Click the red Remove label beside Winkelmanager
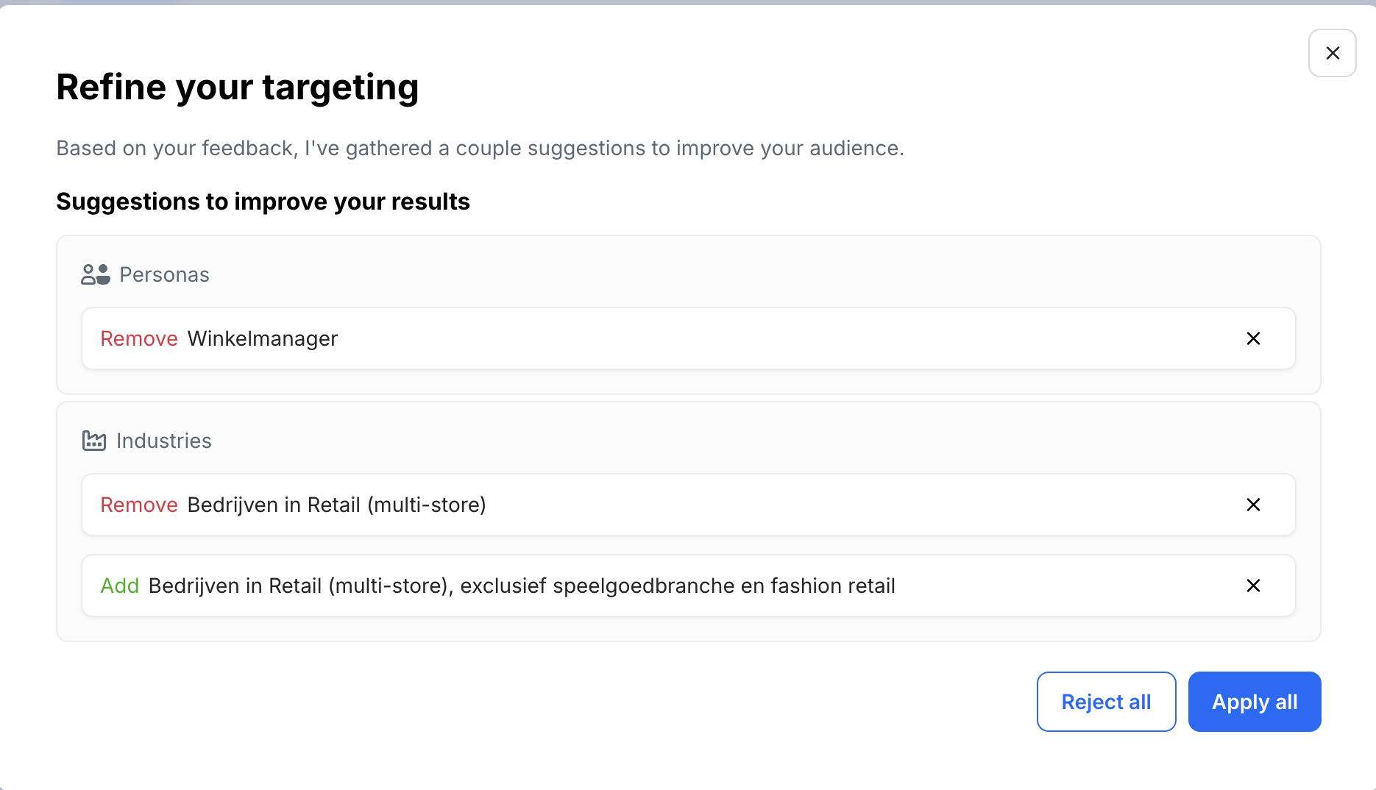The height and width of the screenshot is (790, 1376). click(x=139, y=338)
